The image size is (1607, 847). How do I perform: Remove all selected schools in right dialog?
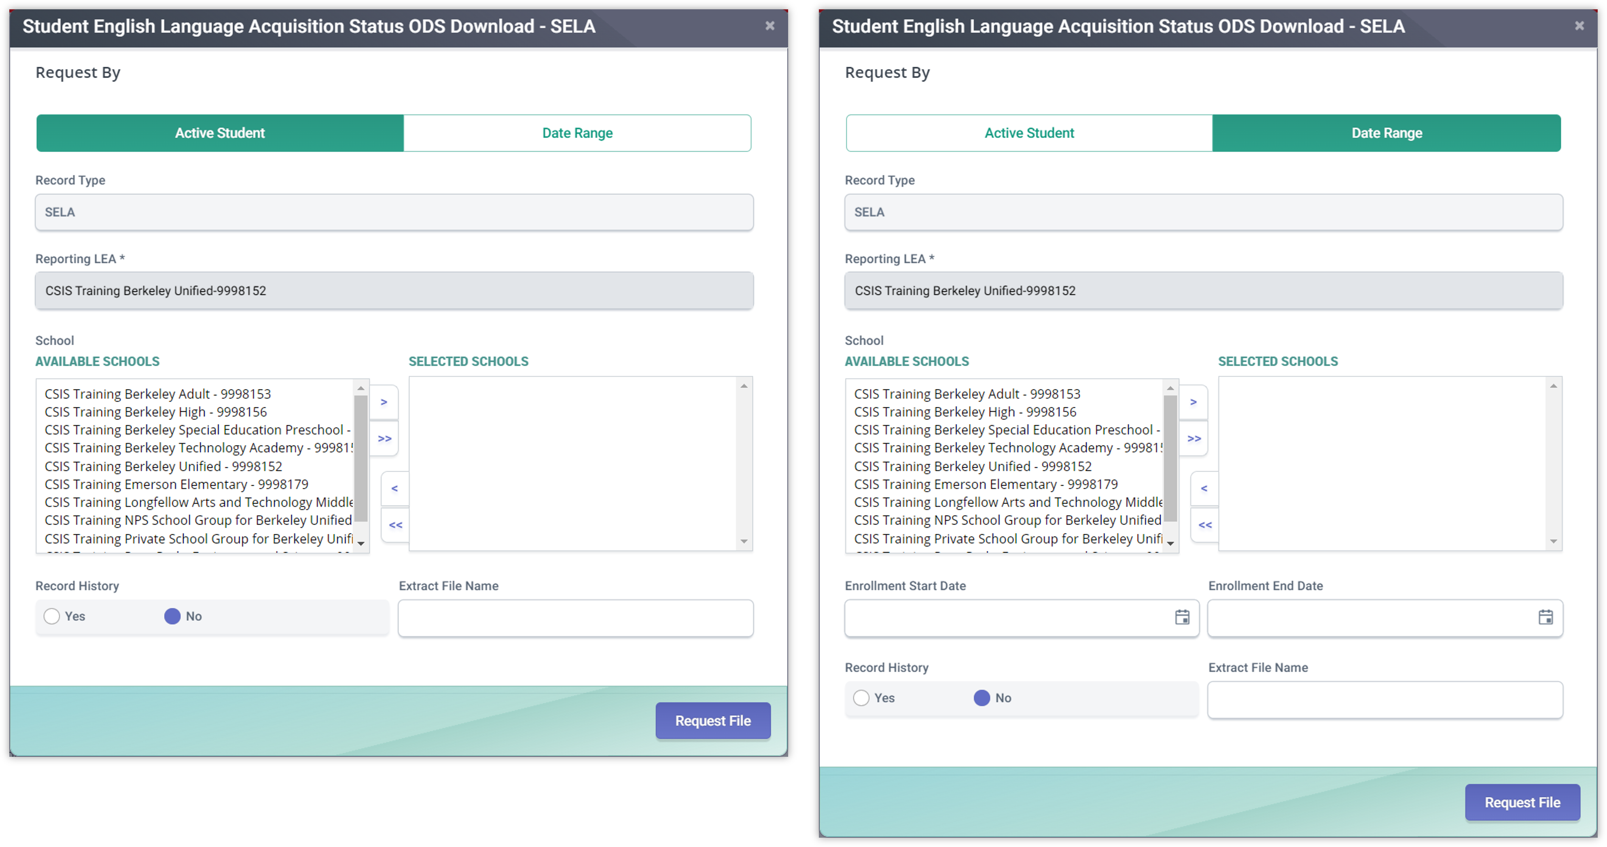click(1204, 525)
